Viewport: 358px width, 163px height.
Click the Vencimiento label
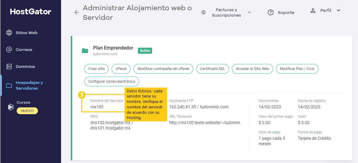point(268,101)
